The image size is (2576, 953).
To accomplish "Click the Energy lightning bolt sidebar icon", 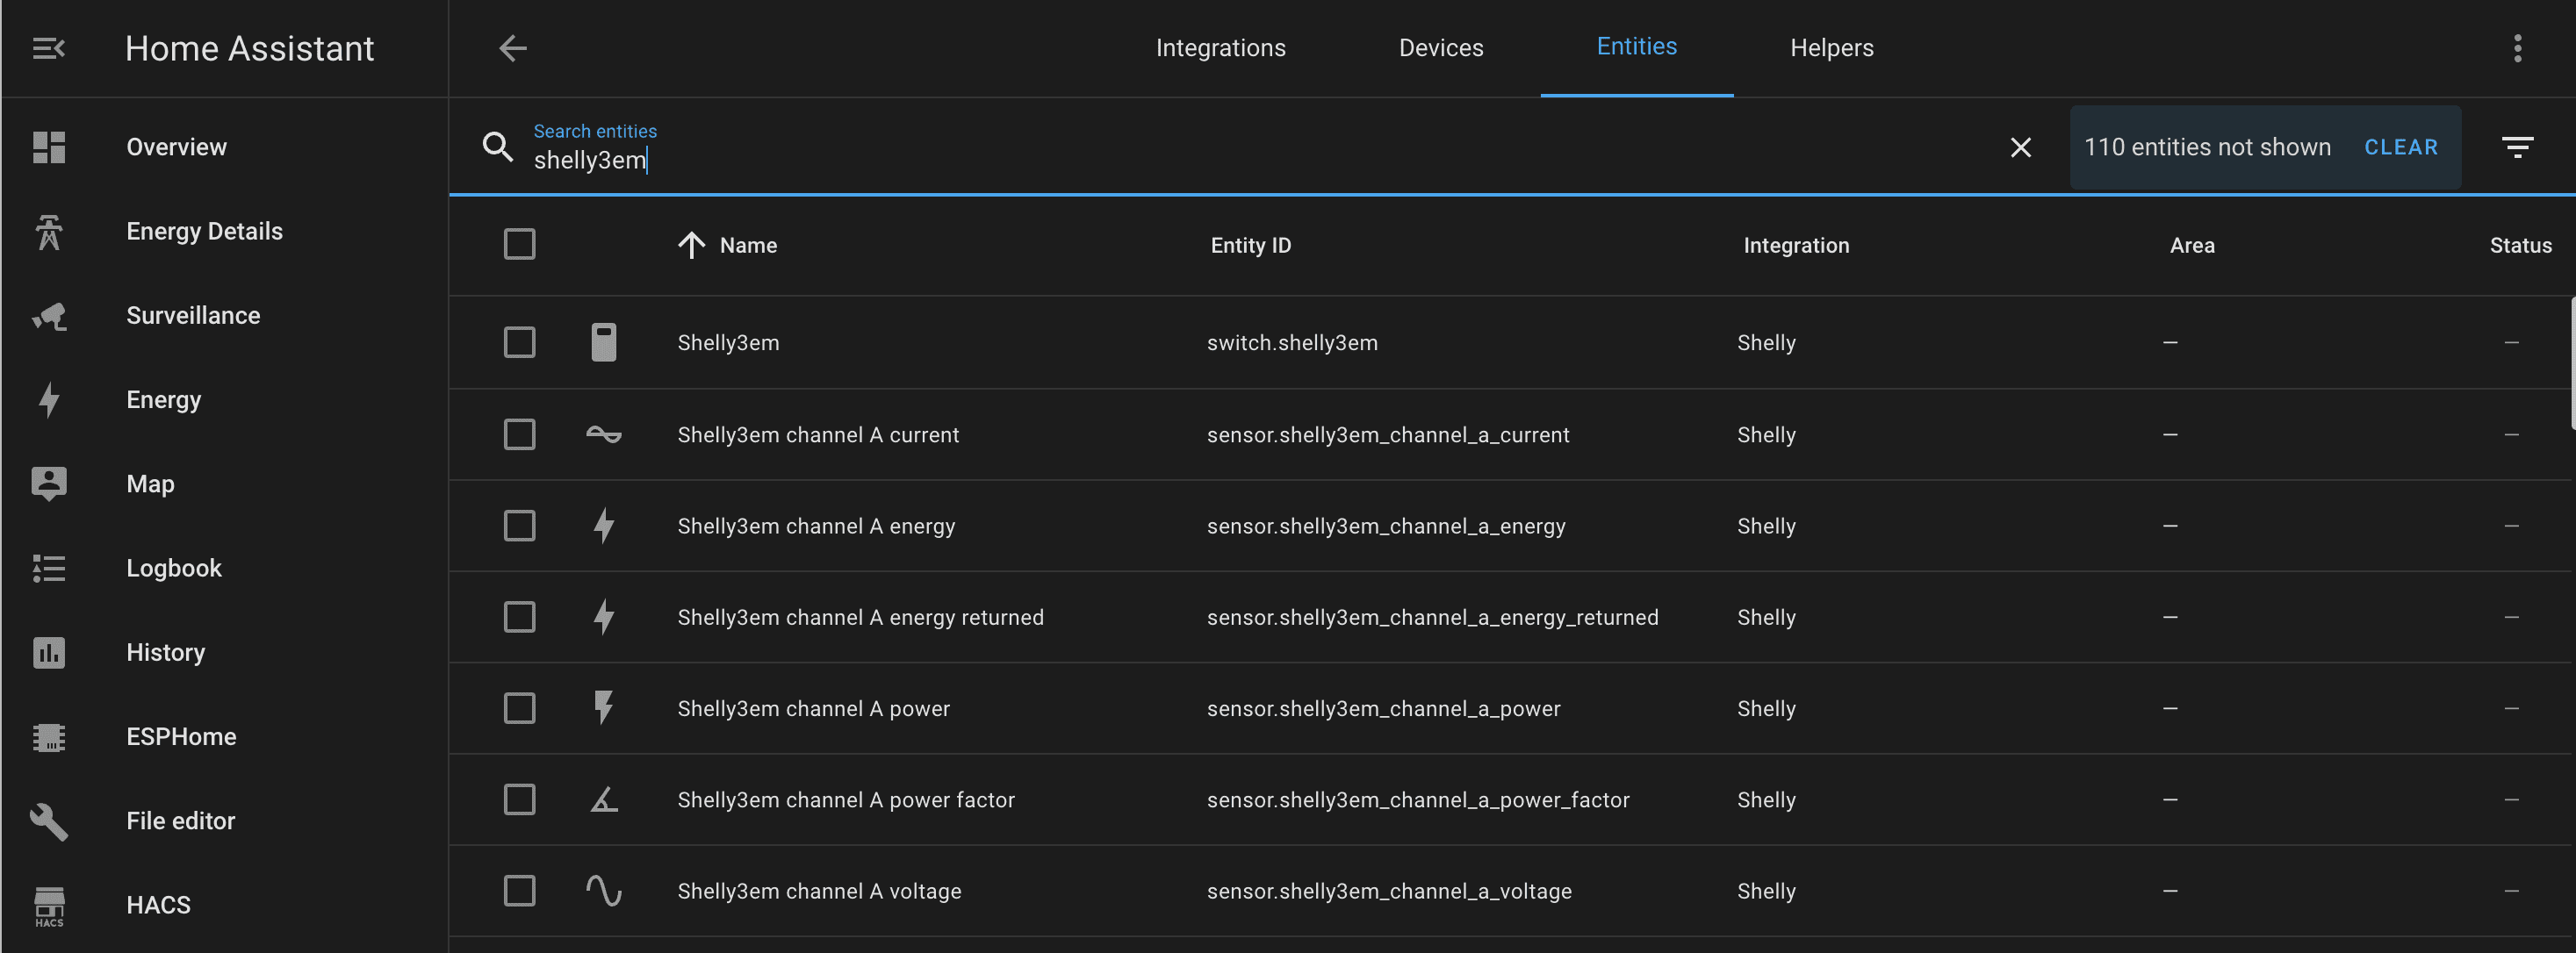I will tap(48, 400).
